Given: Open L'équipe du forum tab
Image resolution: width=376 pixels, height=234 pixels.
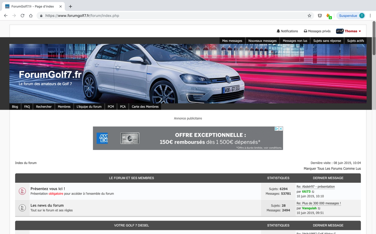Looking at the screenshot, I should click(x=89, y=107).
